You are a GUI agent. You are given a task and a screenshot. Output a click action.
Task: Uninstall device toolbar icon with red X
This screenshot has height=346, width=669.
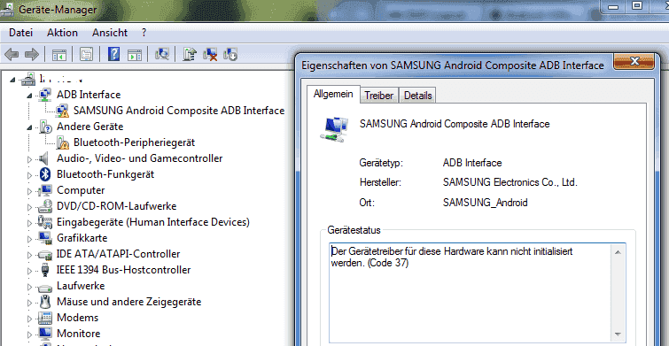pos(210,54)
